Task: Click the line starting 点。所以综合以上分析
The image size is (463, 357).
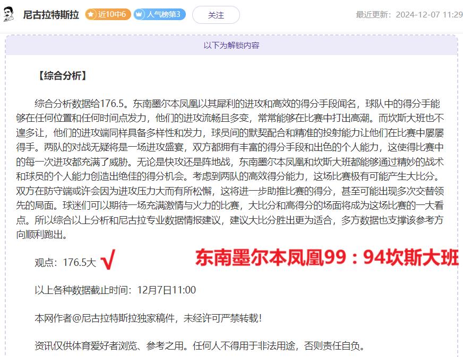Action: [230, 220]
